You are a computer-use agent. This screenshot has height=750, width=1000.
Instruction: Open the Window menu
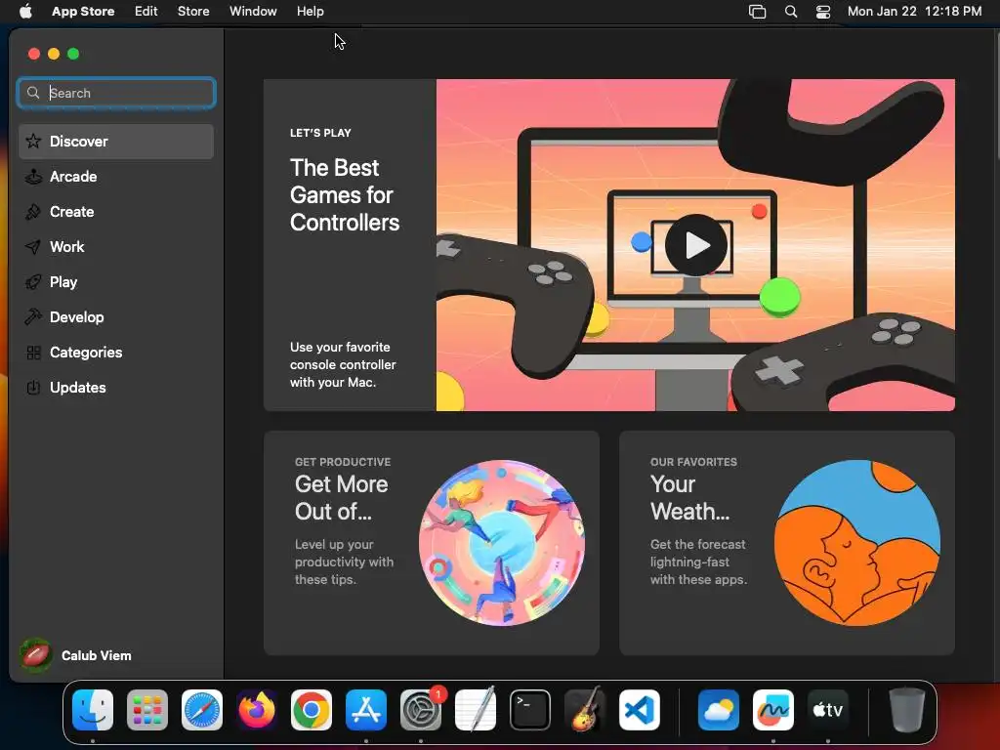[x=253, y=12]
